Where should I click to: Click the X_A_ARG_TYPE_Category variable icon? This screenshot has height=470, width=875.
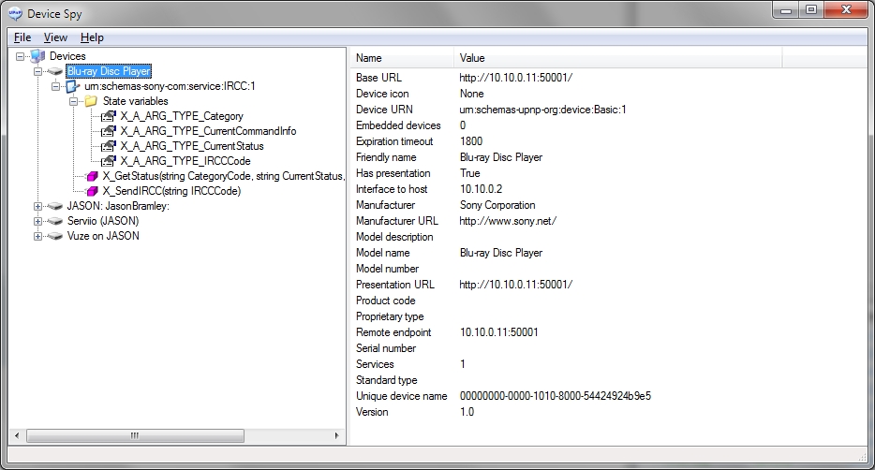109,116
